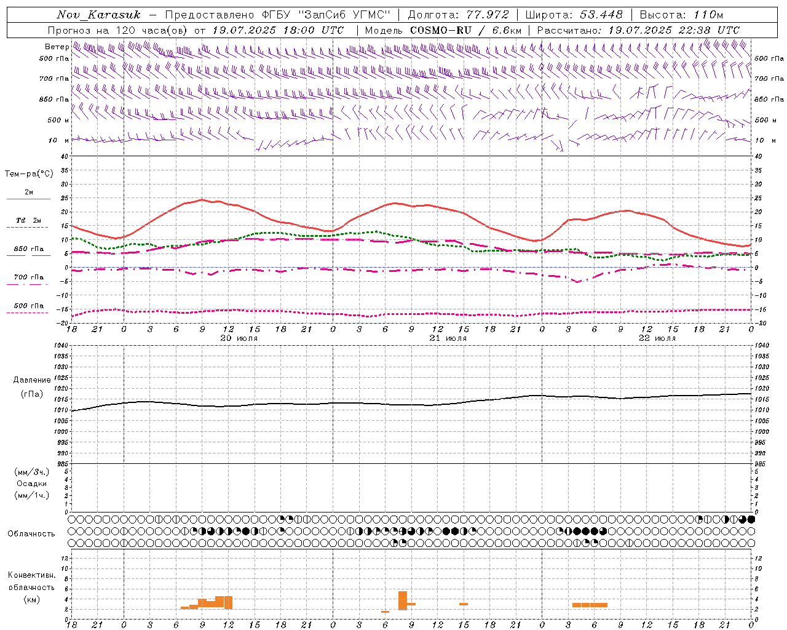Screen dimensions: 787x630
Task: Click the 22 июля date label
Action: tap(657, 338)
